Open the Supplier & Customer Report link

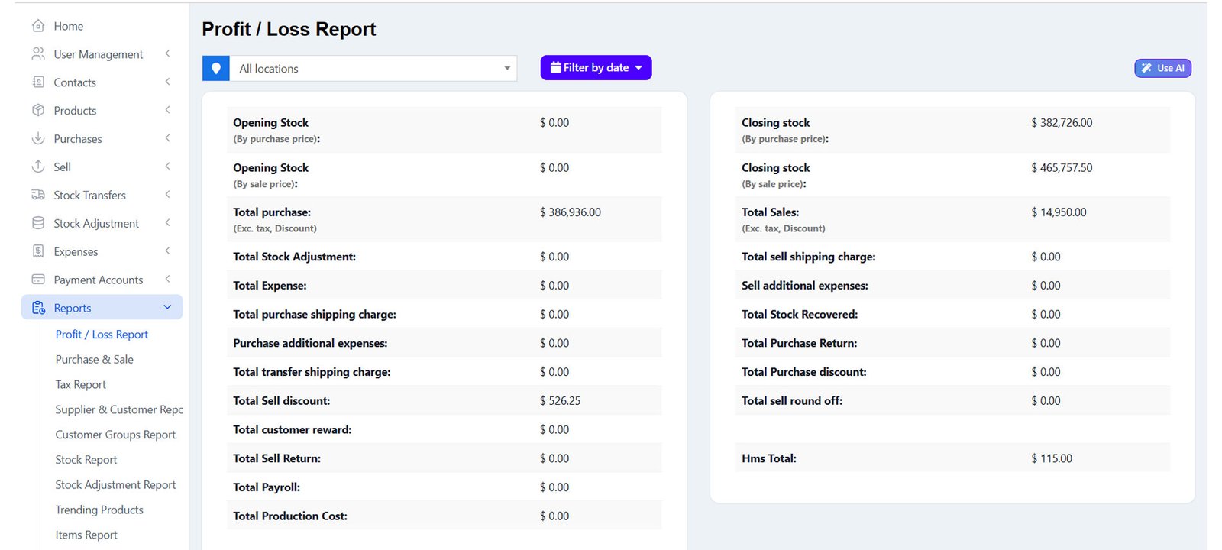tap(119, 410)
